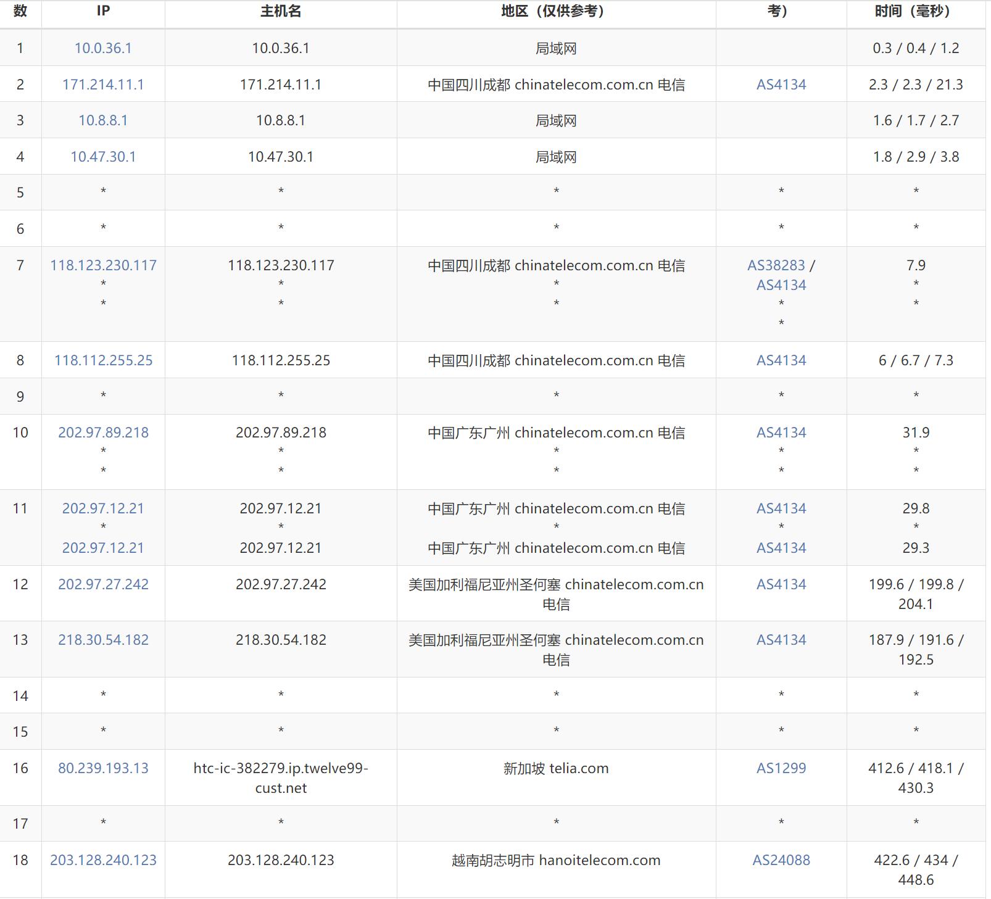The image size is (991, 899).
Task: Open AS4134 link in hop 10
Action: [781, 433]
